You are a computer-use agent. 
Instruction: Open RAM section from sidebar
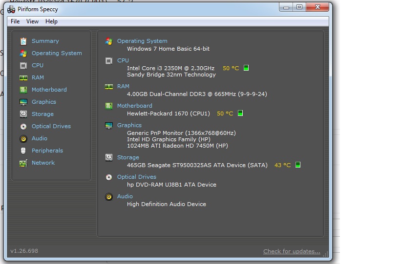click(x=38, y=77)
